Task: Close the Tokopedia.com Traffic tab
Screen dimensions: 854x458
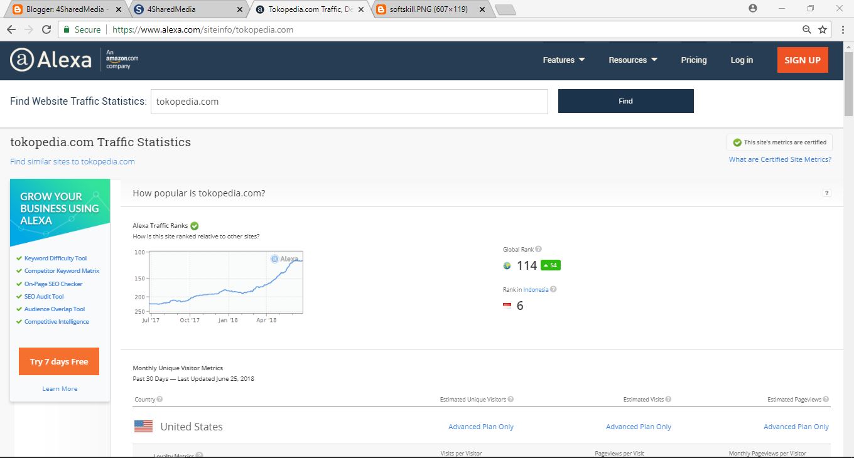Action: (x=362, y=9)
